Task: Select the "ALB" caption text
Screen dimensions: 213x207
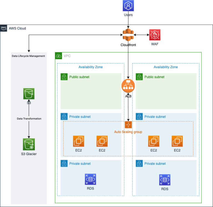Action: [128, 96]
